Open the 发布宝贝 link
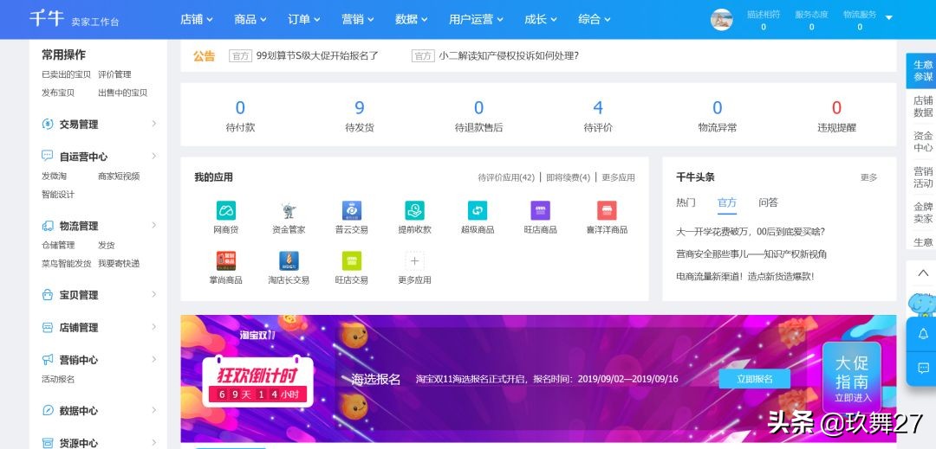The width and height of the screenshot is (936, 449). tap(58, 93)
